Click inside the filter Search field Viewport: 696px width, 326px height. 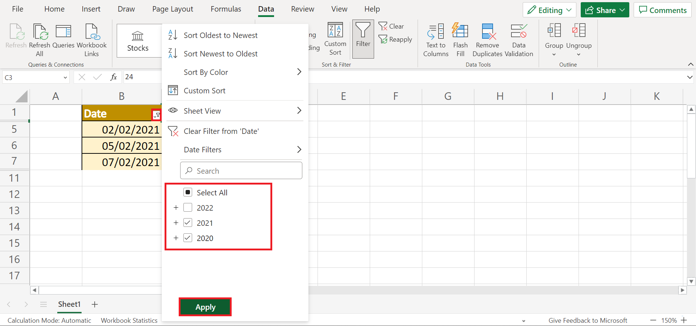241,170
